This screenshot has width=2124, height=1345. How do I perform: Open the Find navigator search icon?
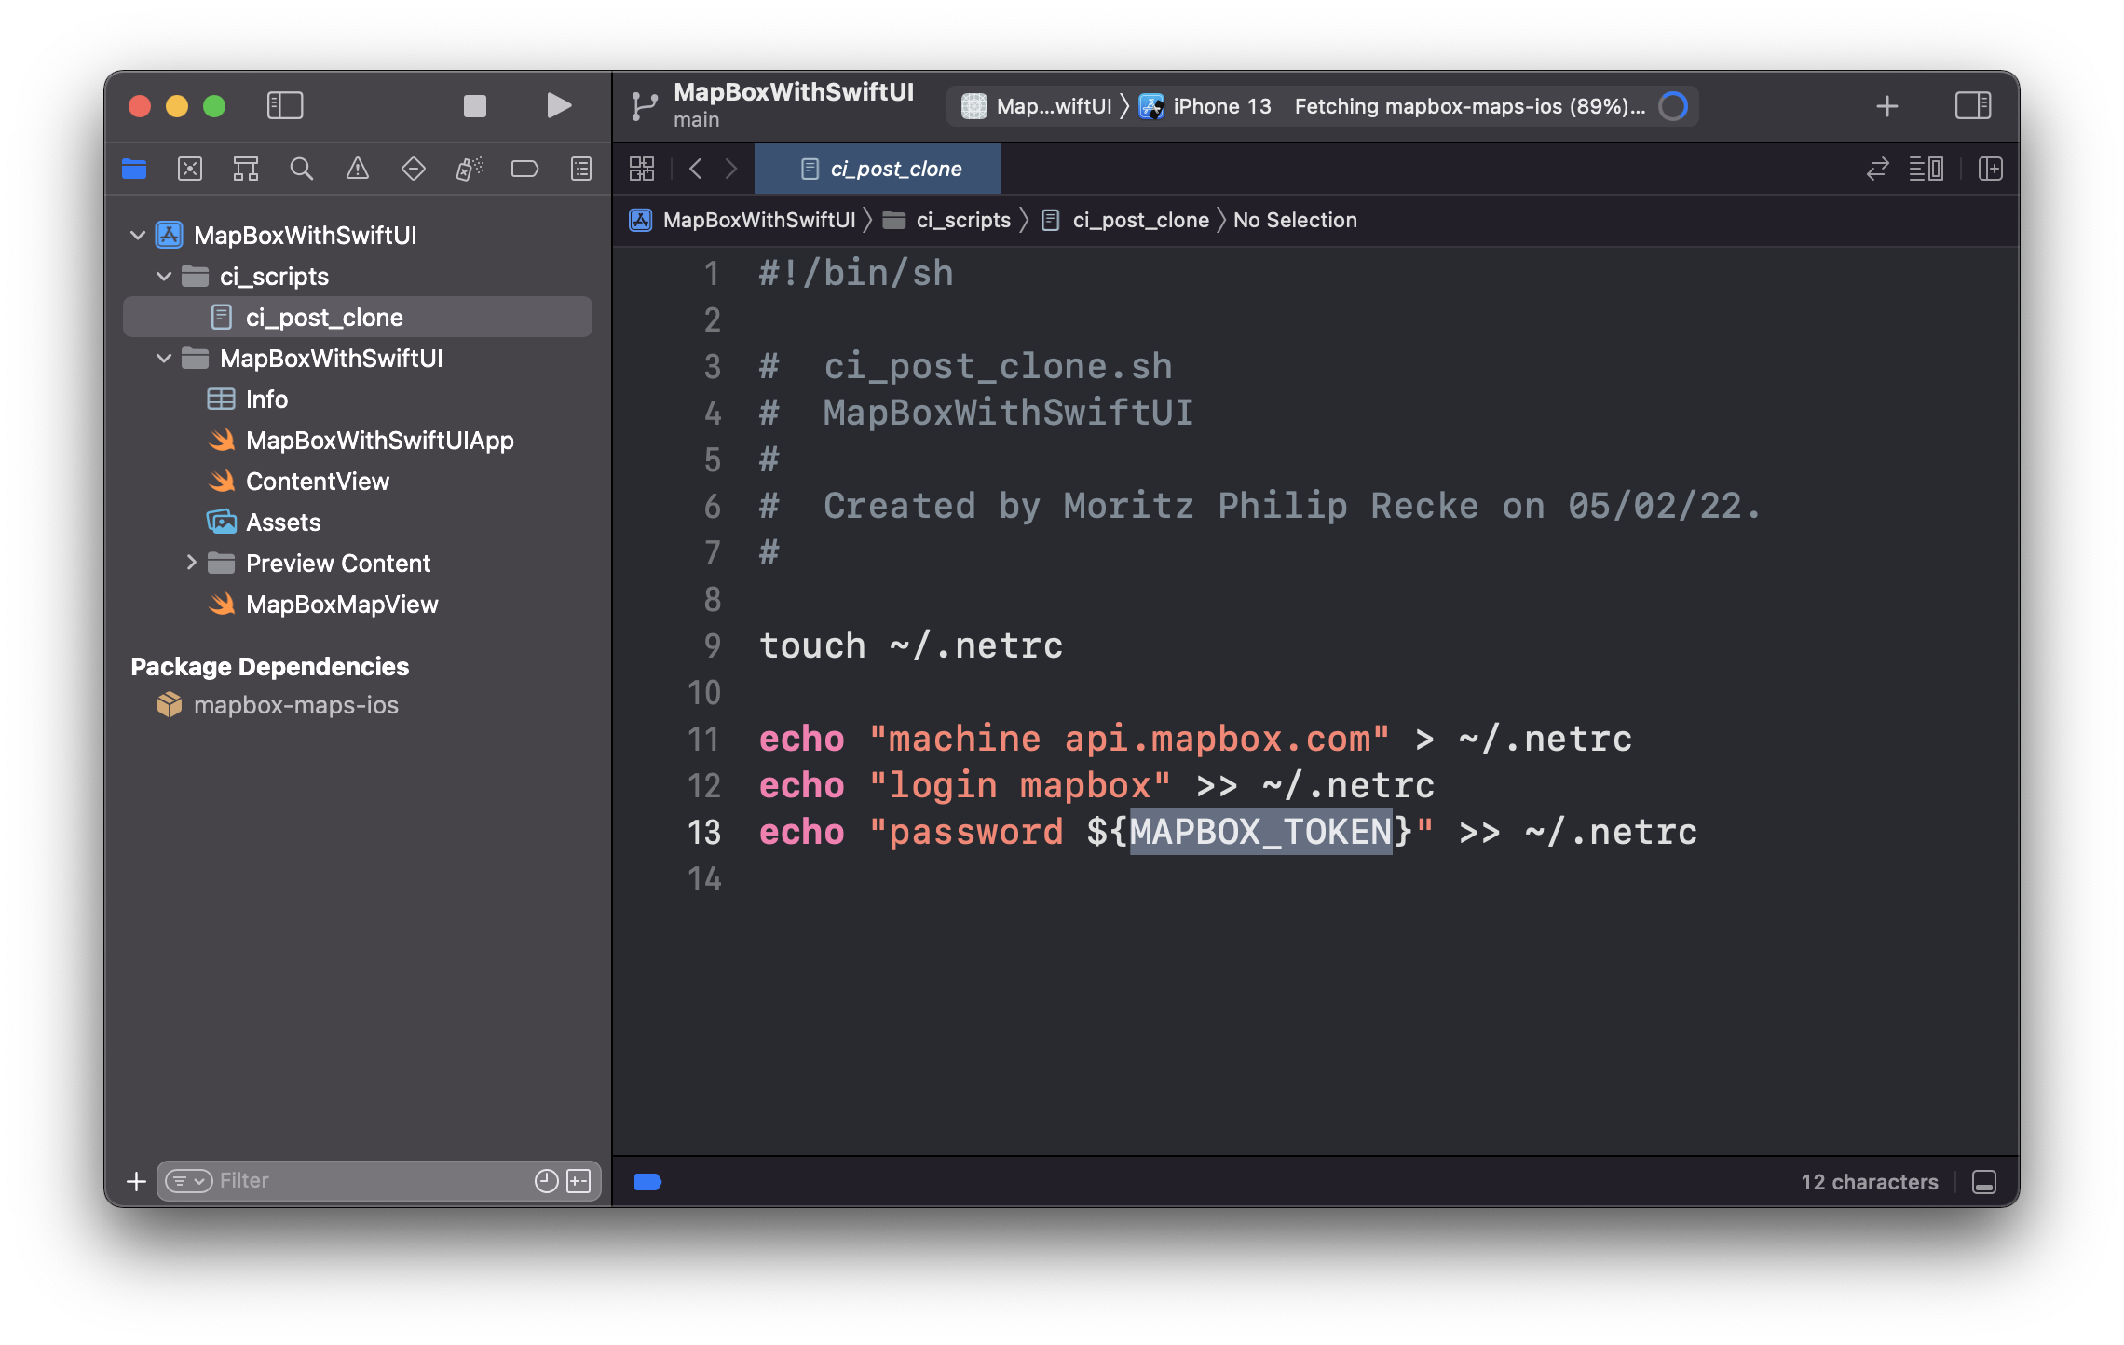click(301, 169)
